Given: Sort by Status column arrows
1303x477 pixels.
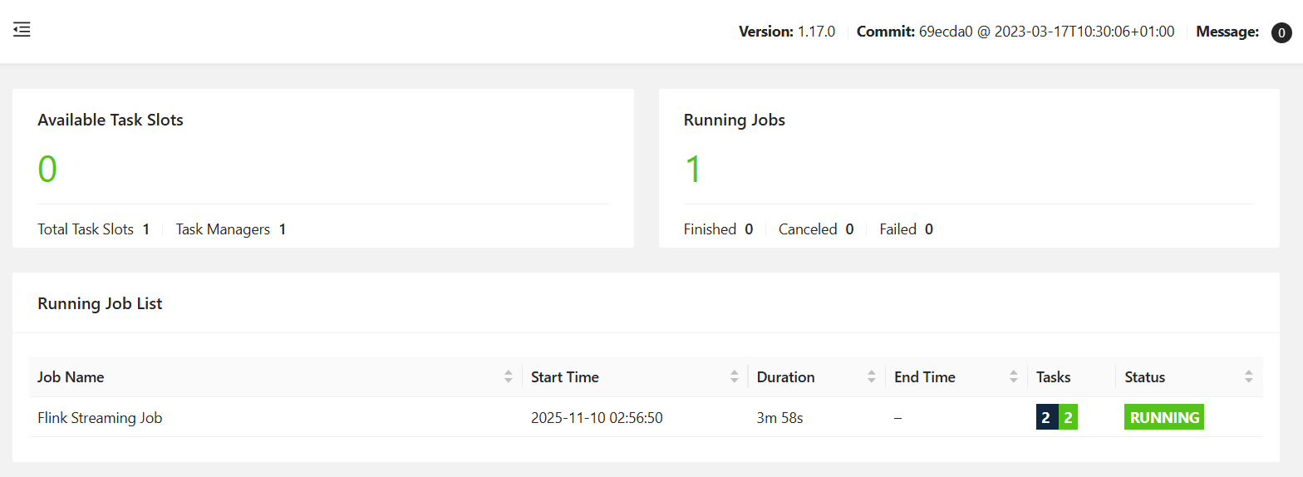Looking at the screenshot, I should coord(1248,377).
